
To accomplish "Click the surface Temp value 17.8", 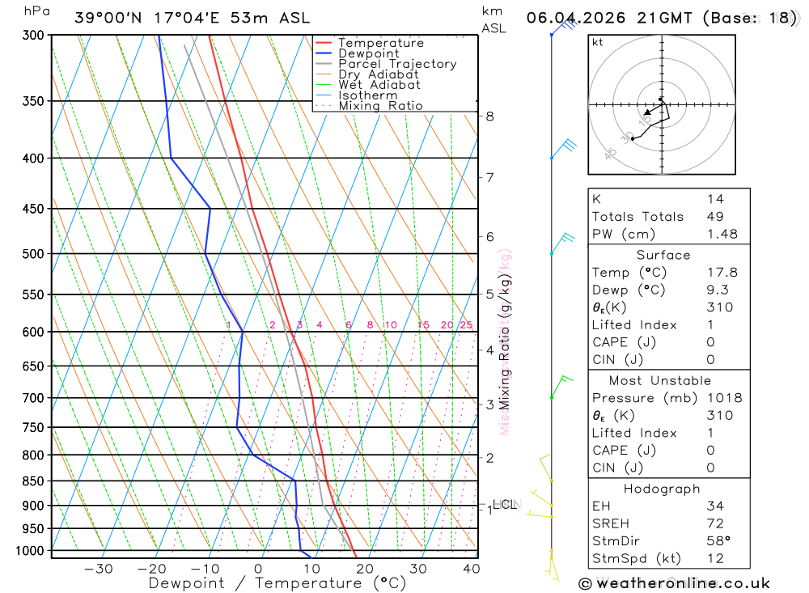I will 722,272.
